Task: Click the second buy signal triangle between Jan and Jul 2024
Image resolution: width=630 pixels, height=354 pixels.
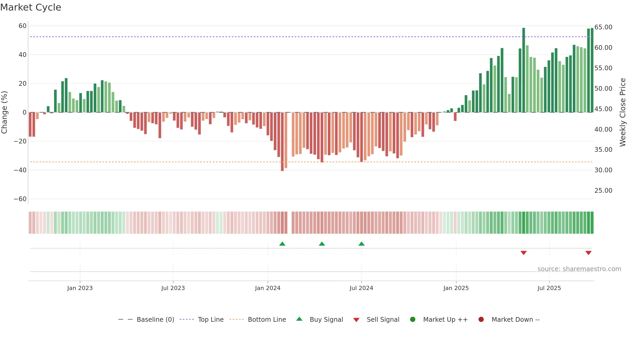Action: 322,244
